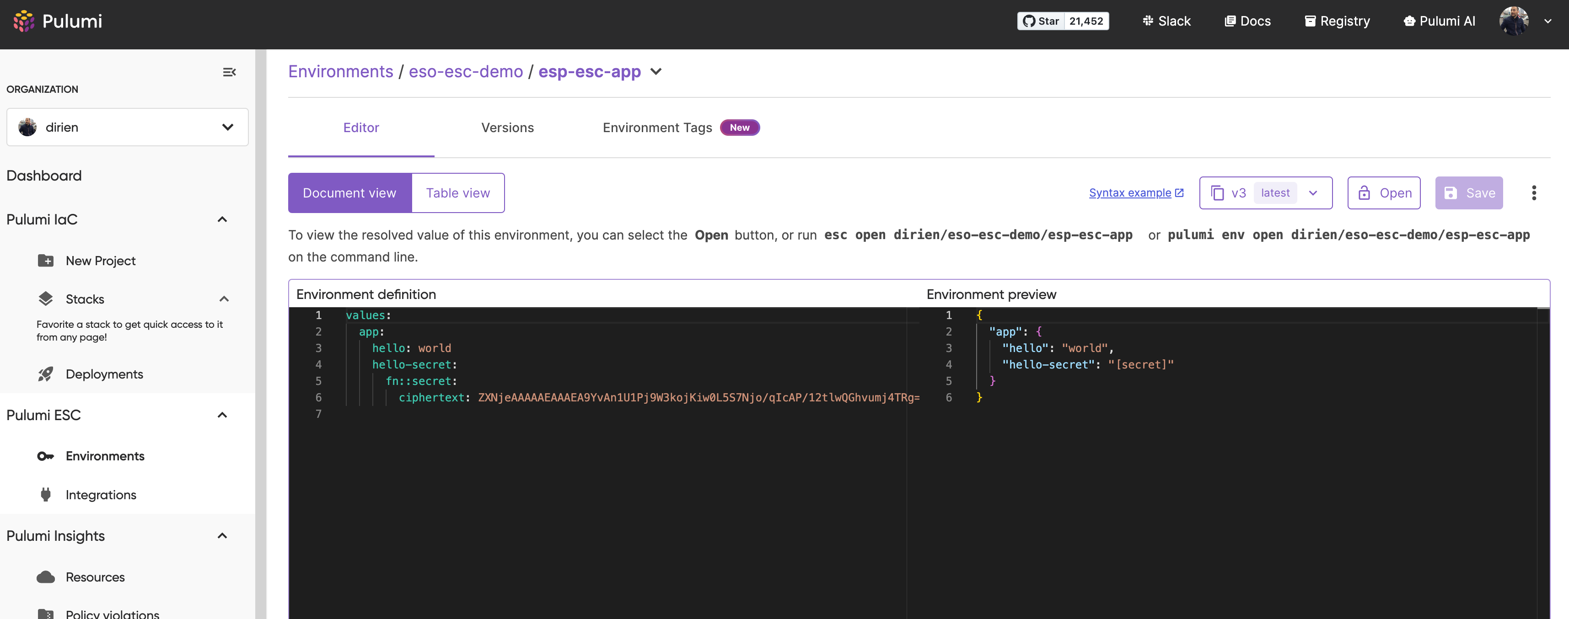
Task: Open the more options kebab menu
Action: pos(1534,193)
